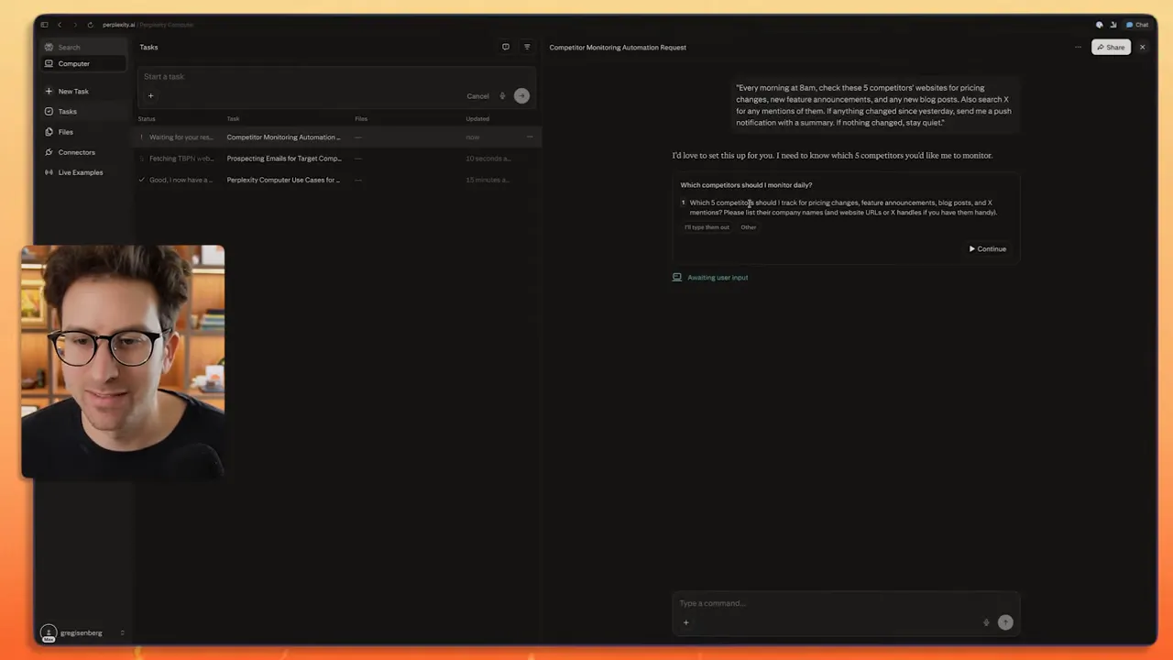Click the feedback icon in Tasks header
Screen dimensions: 1173x660
point(505,47)
